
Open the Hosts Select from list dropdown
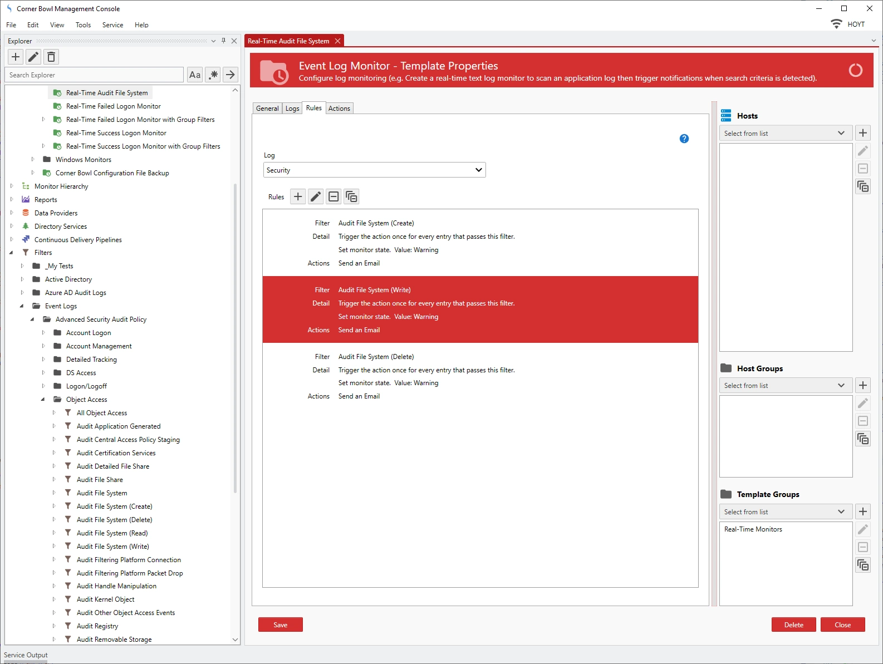pos(785,134)
